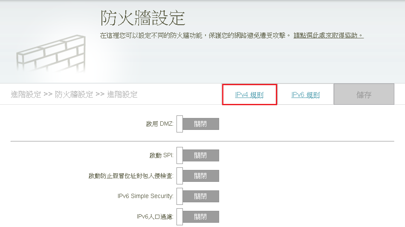This screenshot has height=227, width=405.
Task: Enable the IPv6入口過濾 switch
Action: point(198,217)
